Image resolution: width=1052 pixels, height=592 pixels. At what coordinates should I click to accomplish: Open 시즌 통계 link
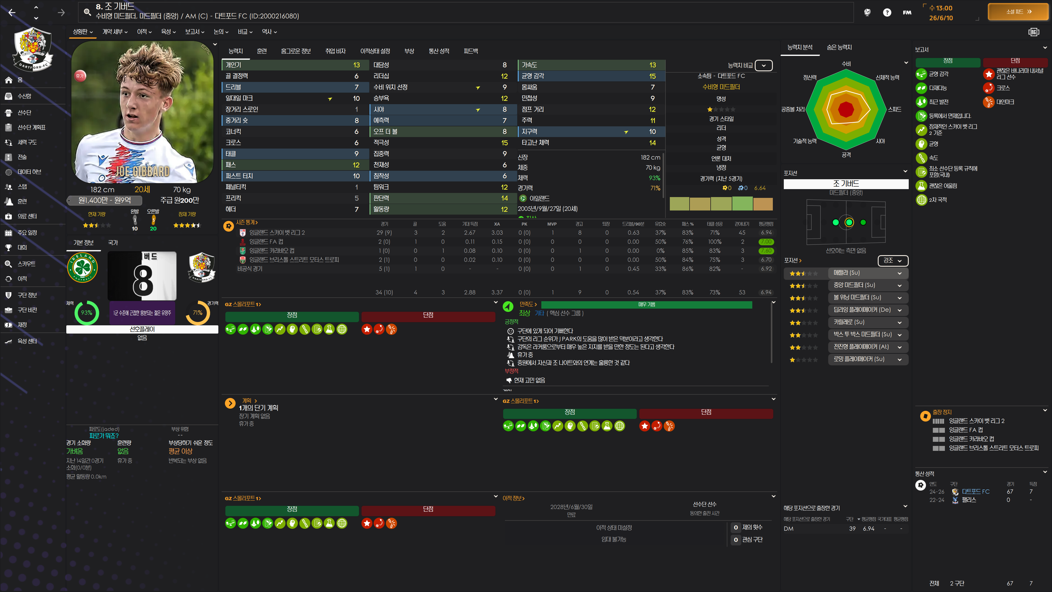click(x=247, y=223)
